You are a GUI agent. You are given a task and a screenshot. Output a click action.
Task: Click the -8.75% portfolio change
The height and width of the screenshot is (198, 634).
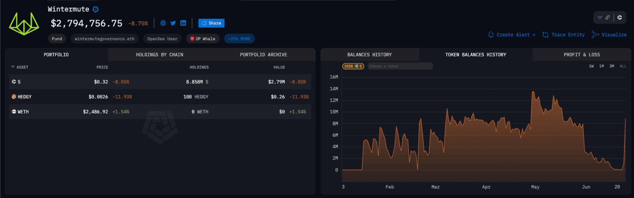(x=138, y=24)
